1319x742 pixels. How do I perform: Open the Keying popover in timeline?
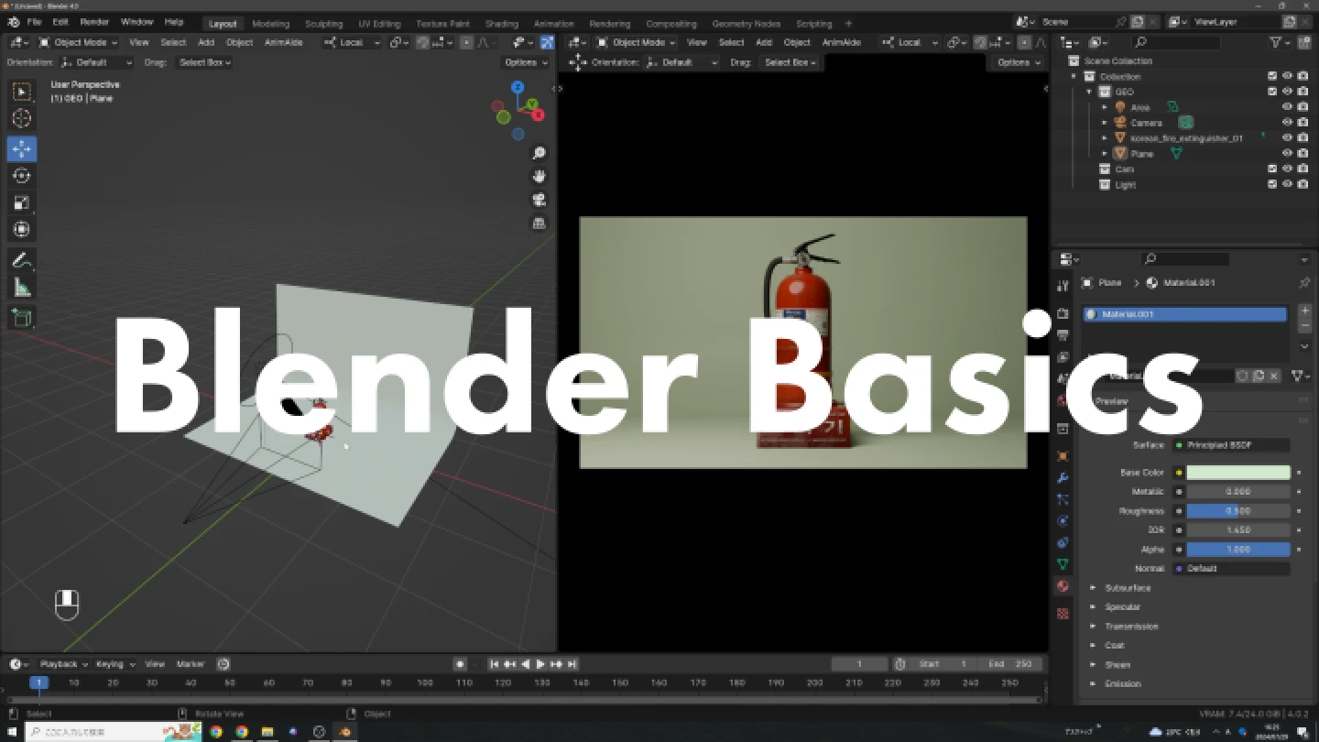click(x=114, y=664)
